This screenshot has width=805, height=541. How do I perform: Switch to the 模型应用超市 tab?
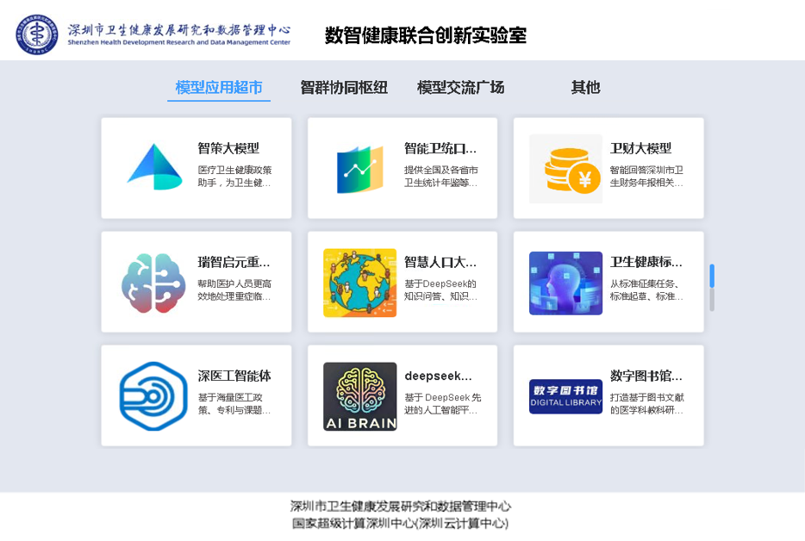(219, 86)
